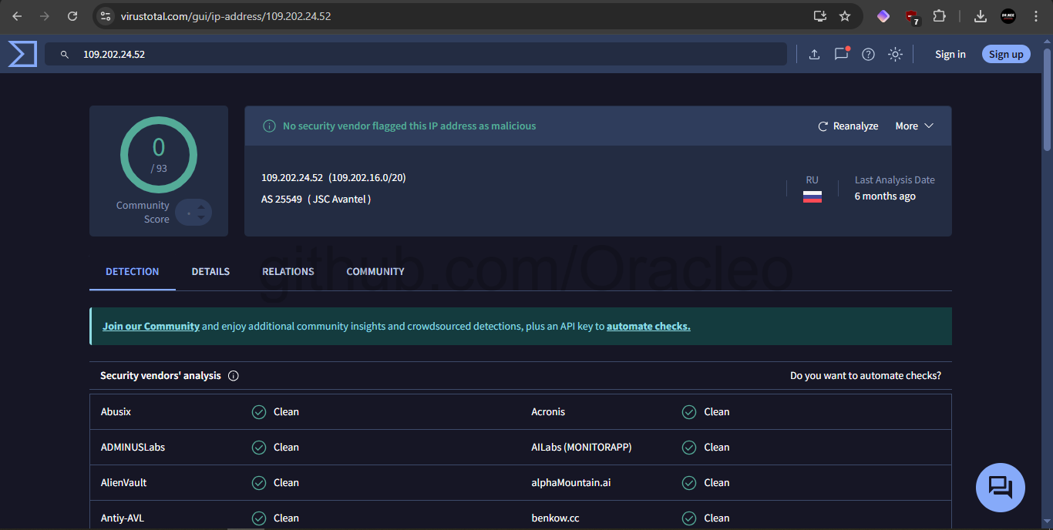Go back with browser back arrow
Image resolution: width=1053 pixels, height=530 pixels.
pyautogui.click(x=17, y=15)
